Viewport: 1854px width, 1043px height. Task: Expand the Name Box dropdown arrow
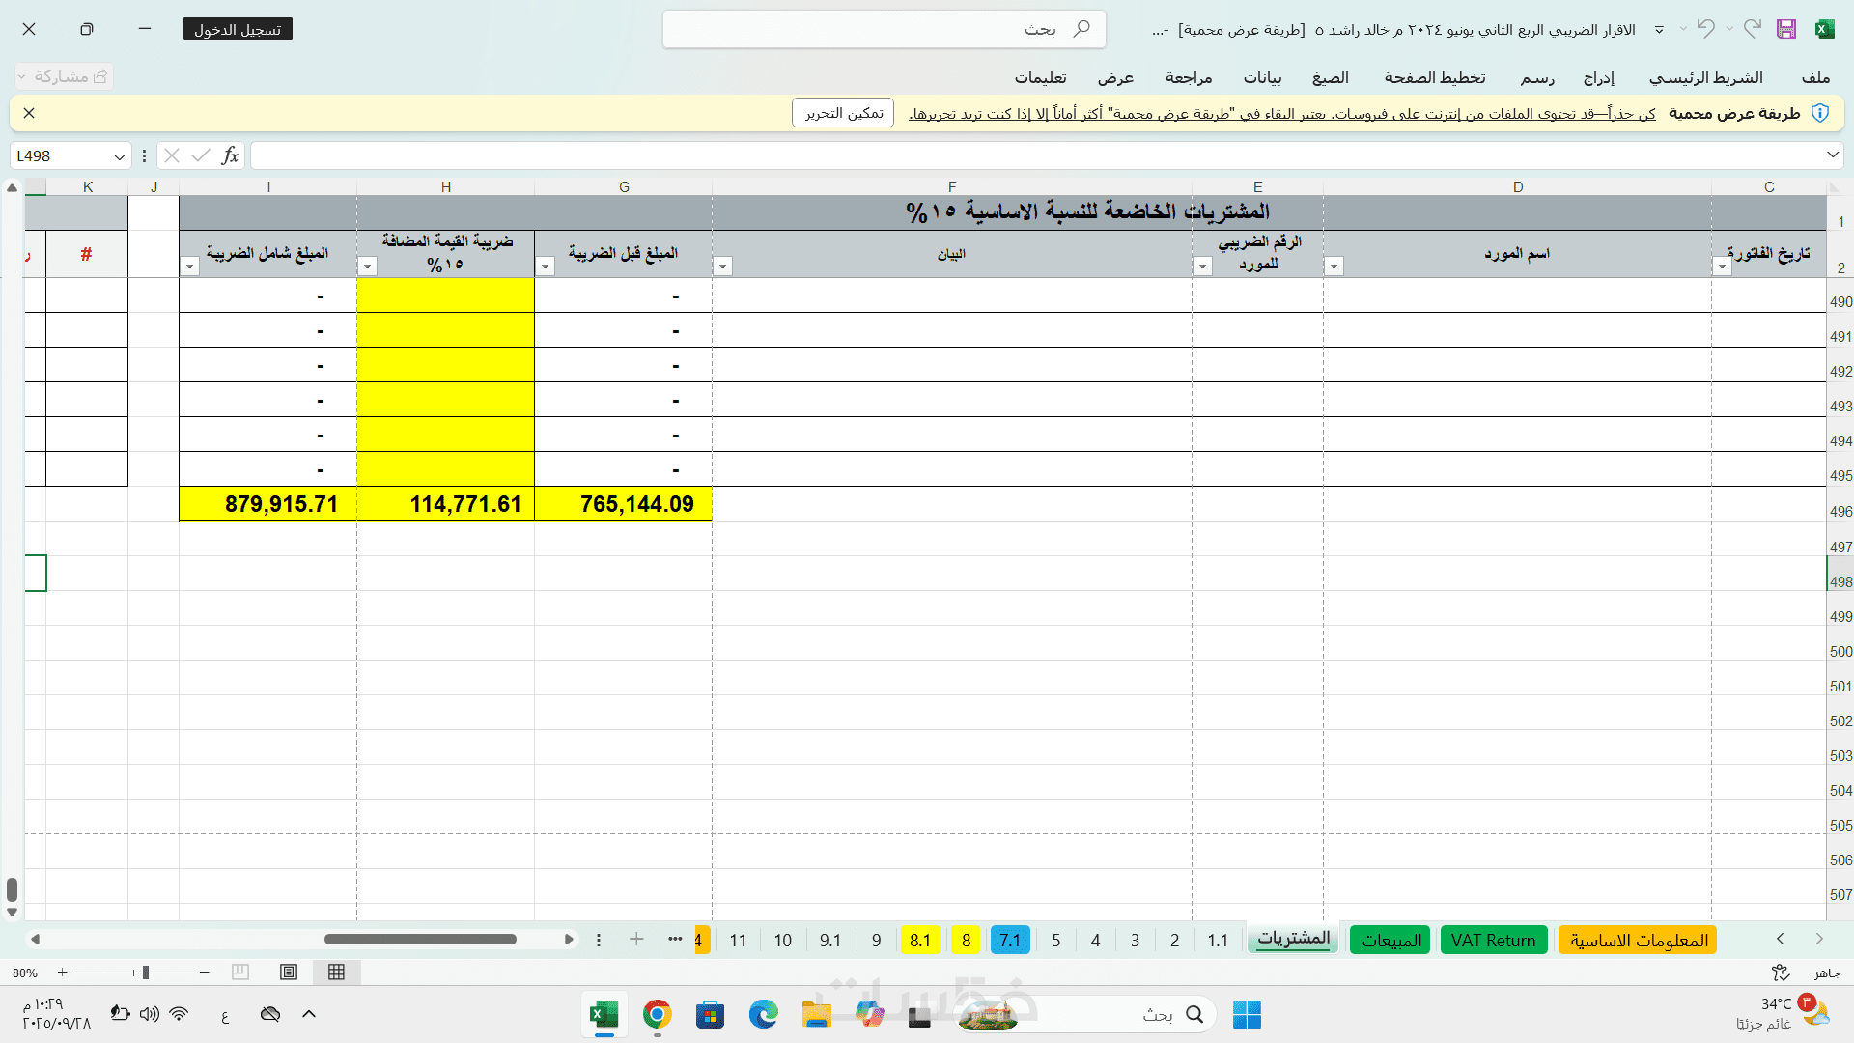click(x=119, y=156)
